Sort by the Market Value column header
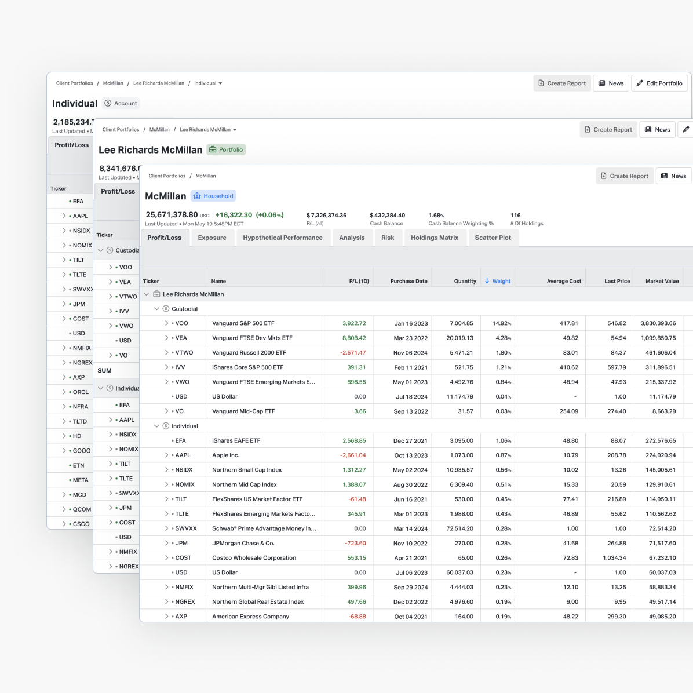This screenshot has height=693, width=693. pos(662,281)
